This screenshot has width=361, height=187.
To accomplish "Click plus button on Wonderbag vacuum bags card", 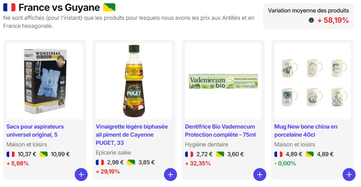I will pyautogui.click(x=81, y=174).
